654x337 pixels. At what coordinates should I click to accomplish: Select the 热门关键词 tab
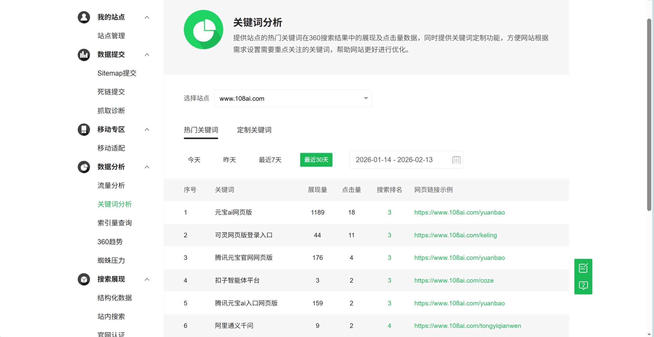201,130
